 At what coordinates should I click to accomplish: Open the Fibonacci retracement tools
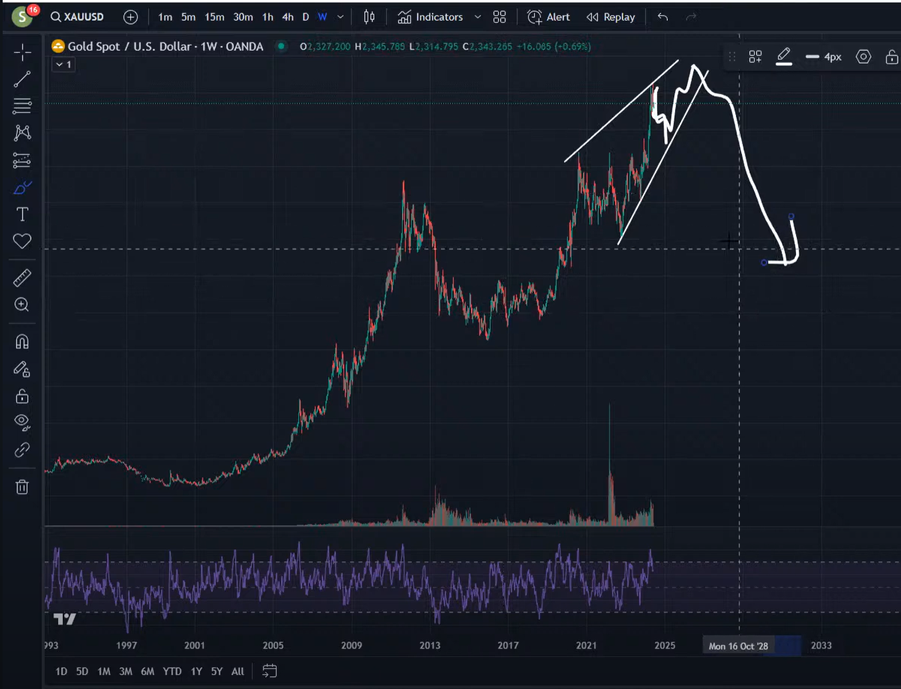(22, 106)
